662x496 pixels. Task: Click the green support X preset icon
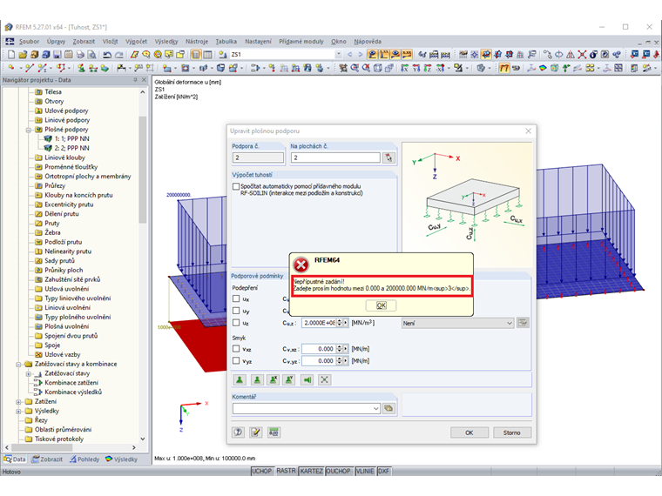point(274,380)
